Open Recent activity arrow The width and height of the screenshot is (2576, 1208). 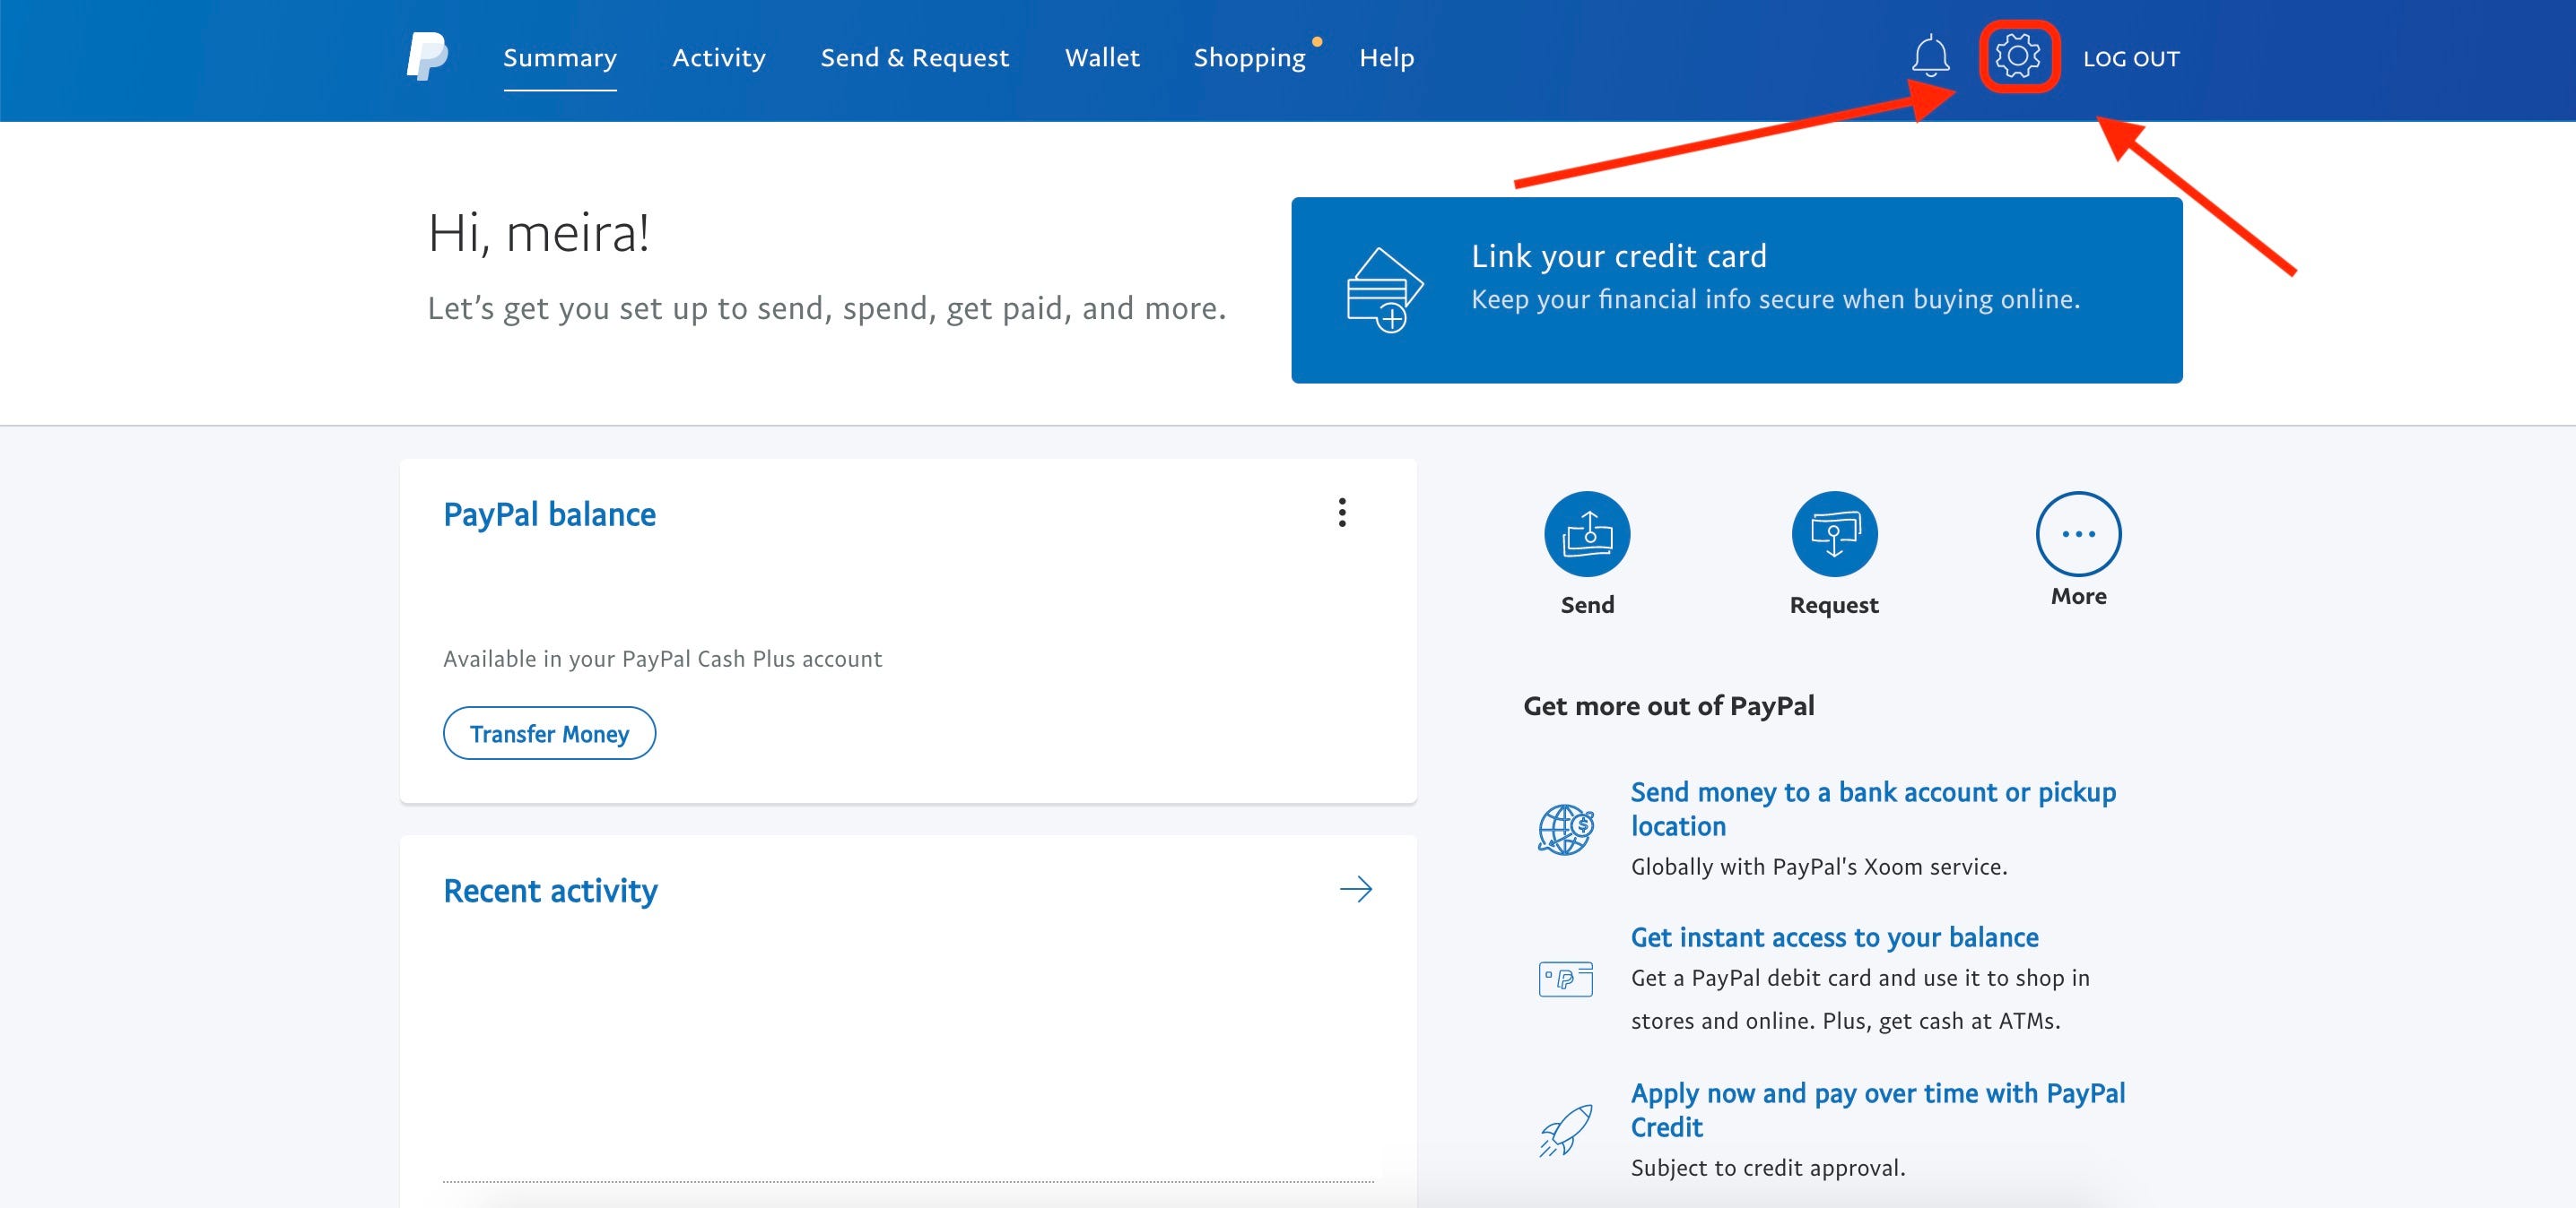(1356, 889)
